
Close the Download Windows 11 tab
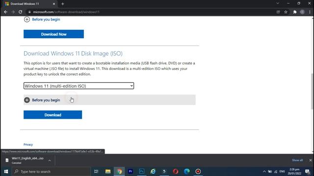click(x=54, y=4)
